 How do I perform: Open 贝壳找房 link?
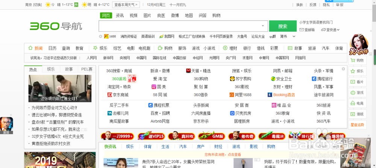coord(240,113)
